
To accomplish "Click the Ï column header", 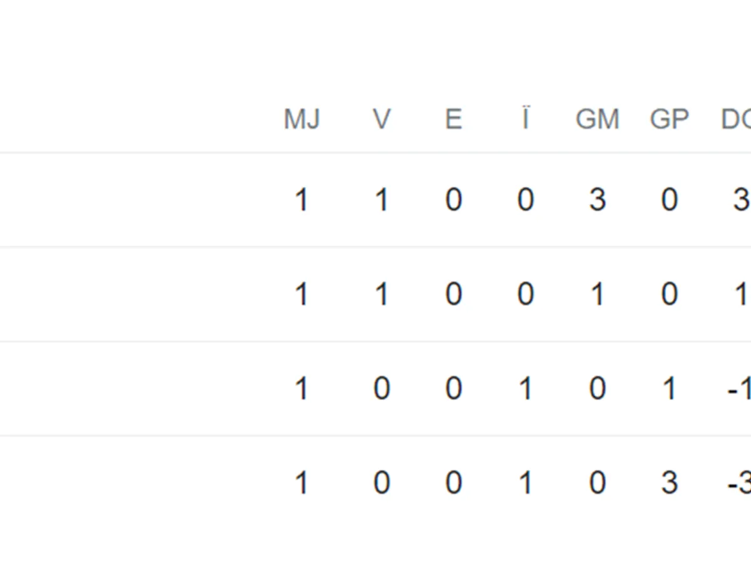I will [x=526, y=119].
